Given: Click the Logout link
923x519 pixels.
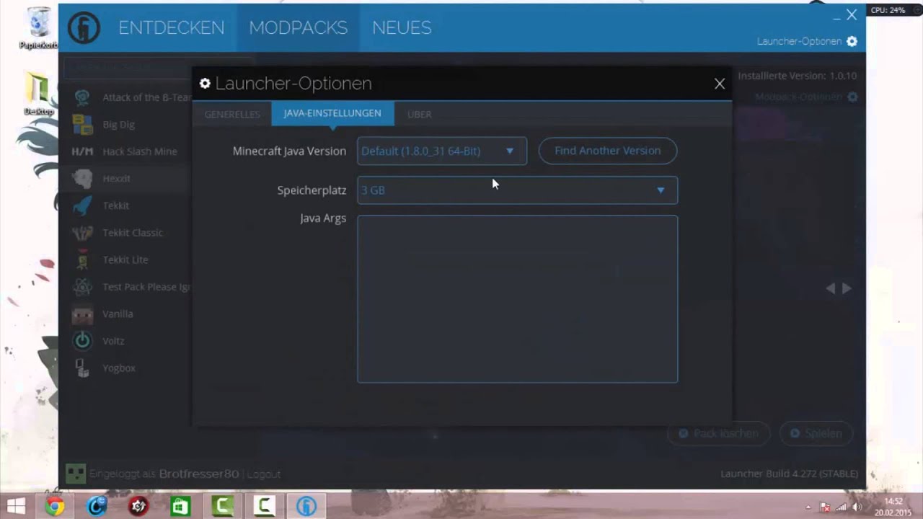Looking at the screenshot, I should [263, 474].
